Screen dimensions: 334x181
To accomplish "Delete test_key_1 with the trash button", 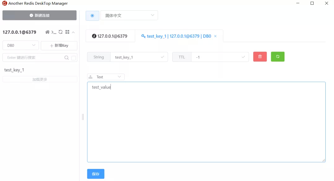I will [x=260, y=57].
